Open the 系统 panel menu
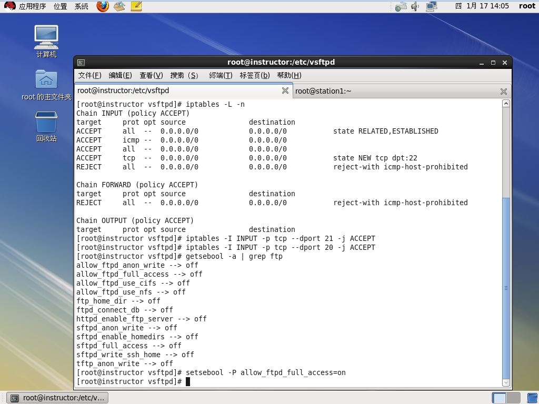Viewport: 539px width, 404px height. (x=82, y=6)
